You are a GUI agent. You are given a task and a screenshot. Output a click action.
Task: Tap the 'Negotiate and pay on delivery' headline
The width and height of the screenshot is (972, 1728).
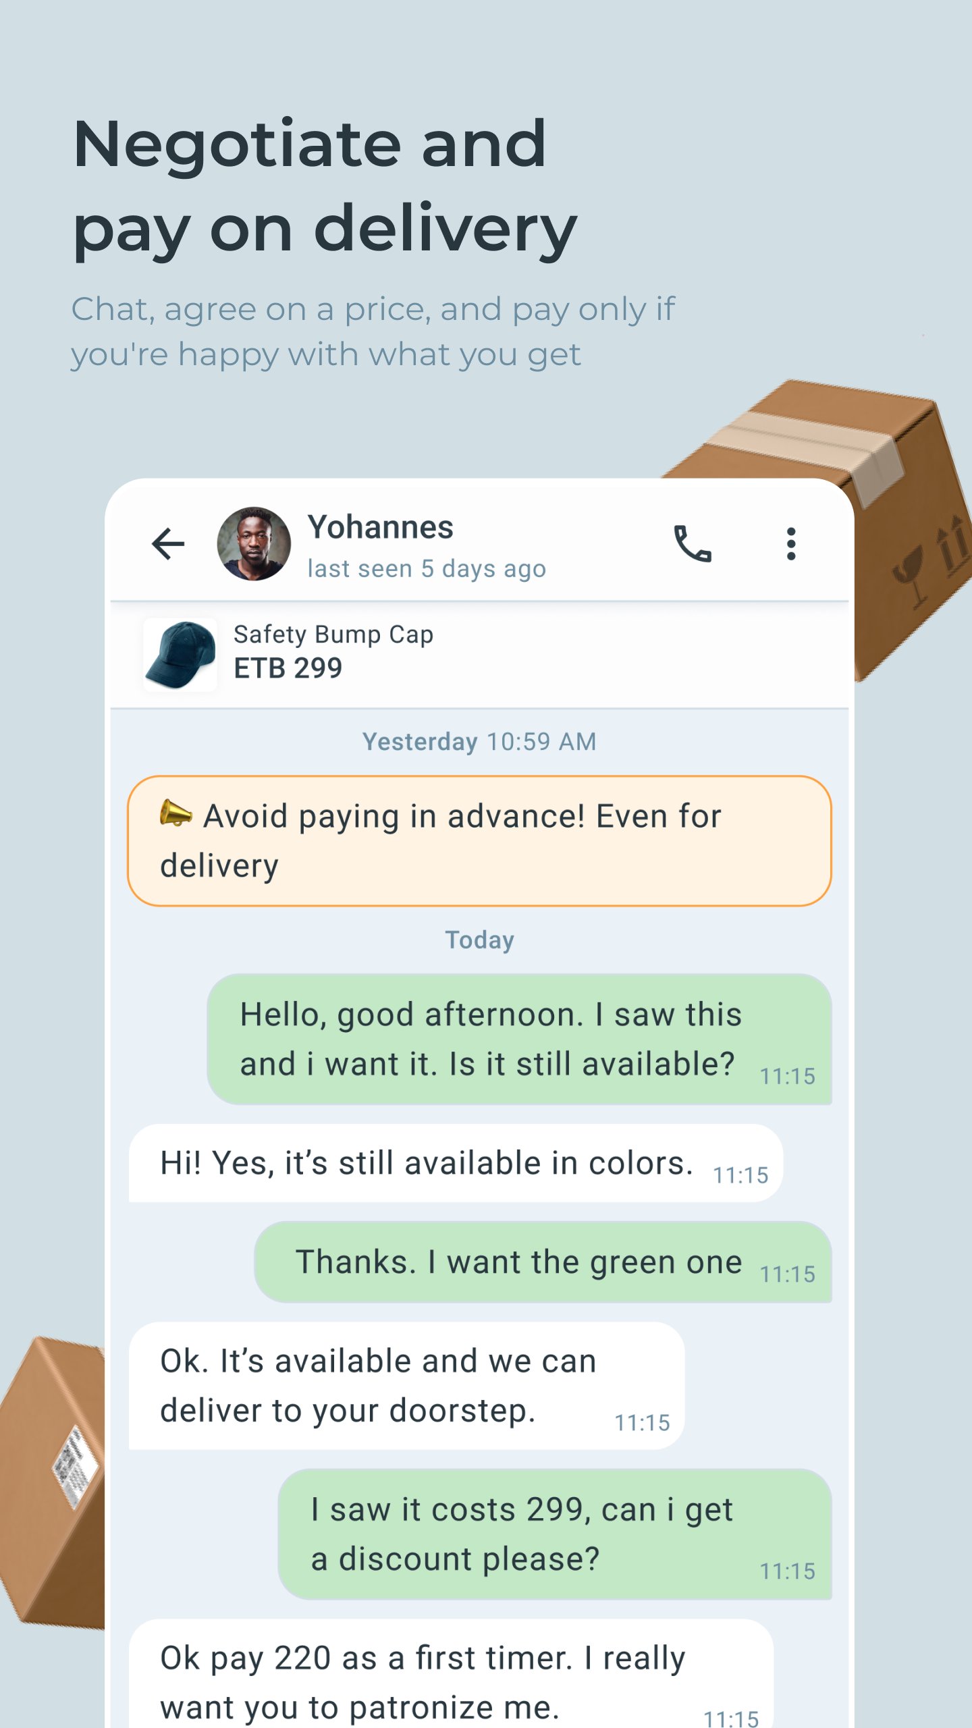[x=325, y=186]
